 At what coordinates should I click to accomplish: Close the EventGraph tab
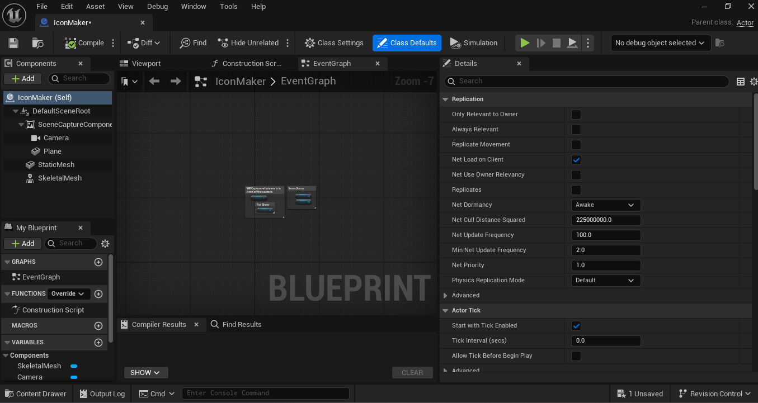(x=378, y=64)
